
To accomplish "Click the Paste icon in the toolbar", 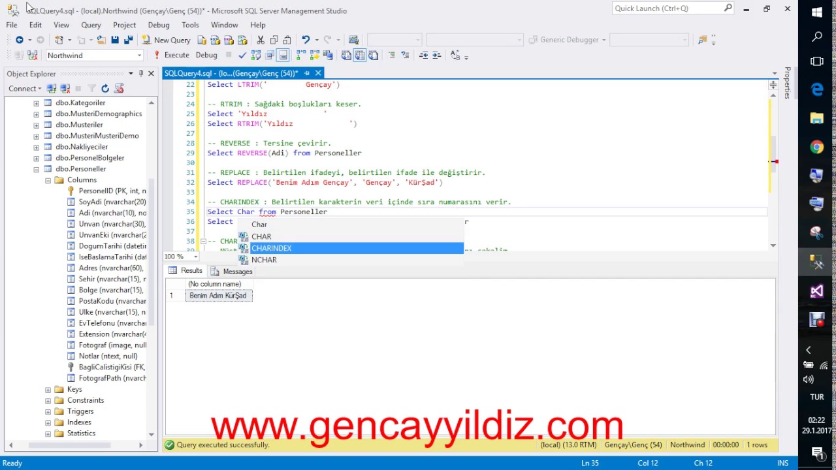I will [x=287, y=40].
